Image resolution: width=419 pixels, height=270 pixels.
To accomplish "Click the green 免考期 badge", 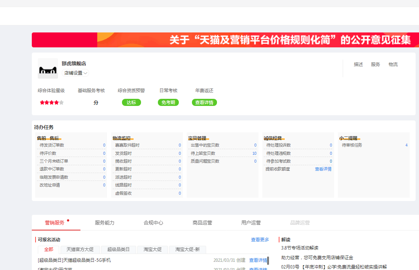I will tap(168, 103).
